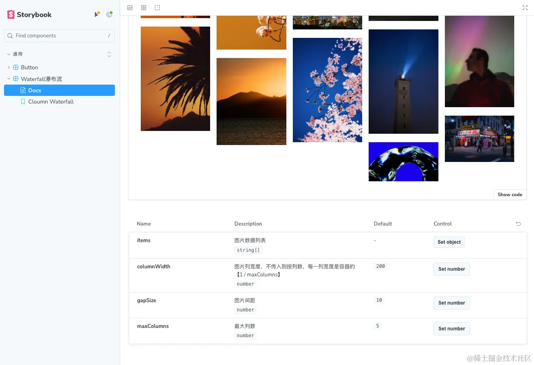Click the Description column header
The height and width of the screenshot is (365, 534).
(x=248, y=224)
